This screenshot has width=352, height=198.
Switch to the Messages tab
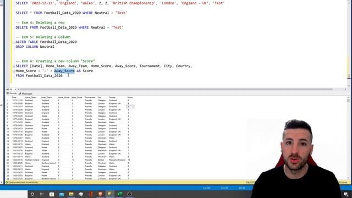(x=25, y=94)
